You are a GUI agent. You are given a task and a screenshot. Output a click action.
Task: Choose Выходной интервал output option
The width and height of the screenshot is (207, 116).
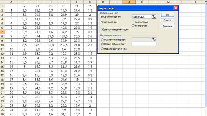[102, 39]
